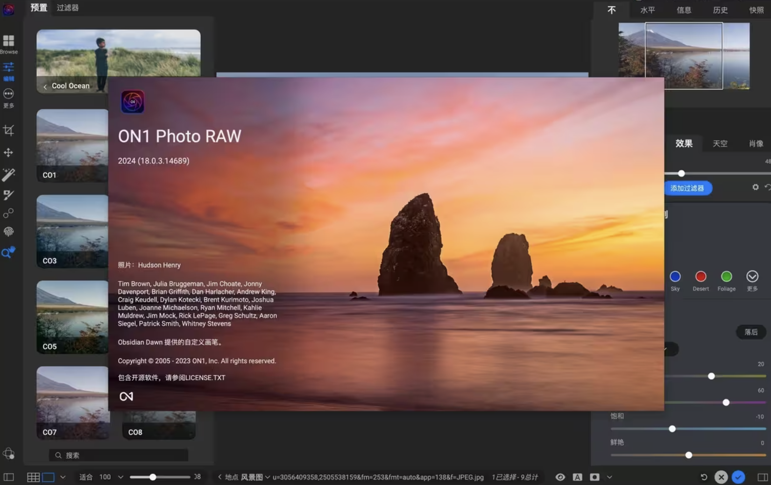Cancel edits with the X button
This screenshot has height=485, width=771.
721,477
